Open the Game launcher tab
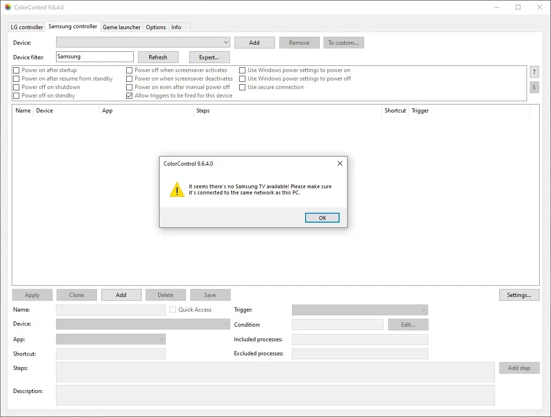The image size is (551, 417). click(x=121, y=27)
